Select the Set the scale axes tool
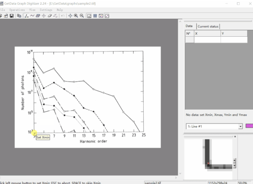The width and height of the screenshot is (253, 184). click(x=27, y=16)
